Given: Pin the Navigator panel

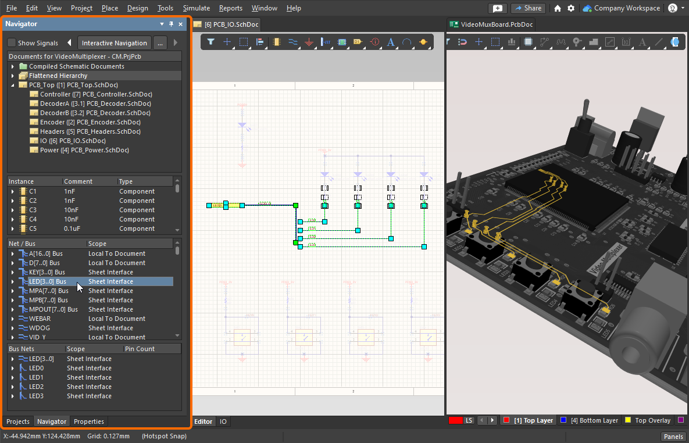Looking at the screenshot, I should 171,24.
